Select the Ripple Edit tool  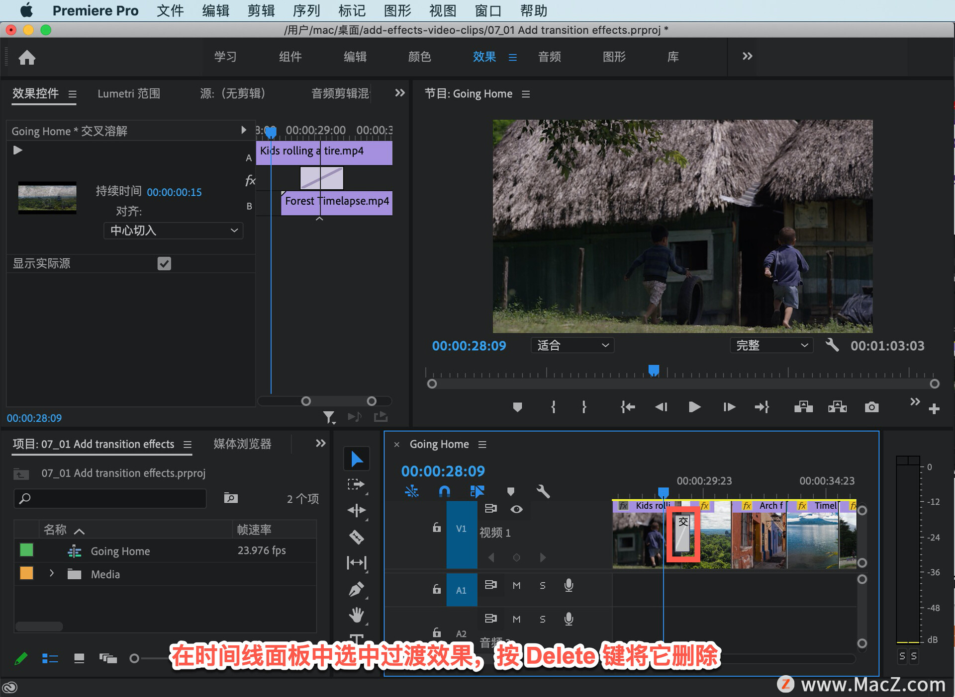(357, 510)
